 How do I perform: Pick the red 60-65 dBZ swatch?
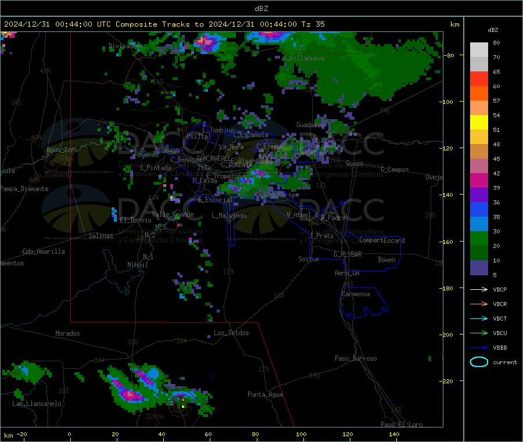pyautogui.click(x=479, y=78)
